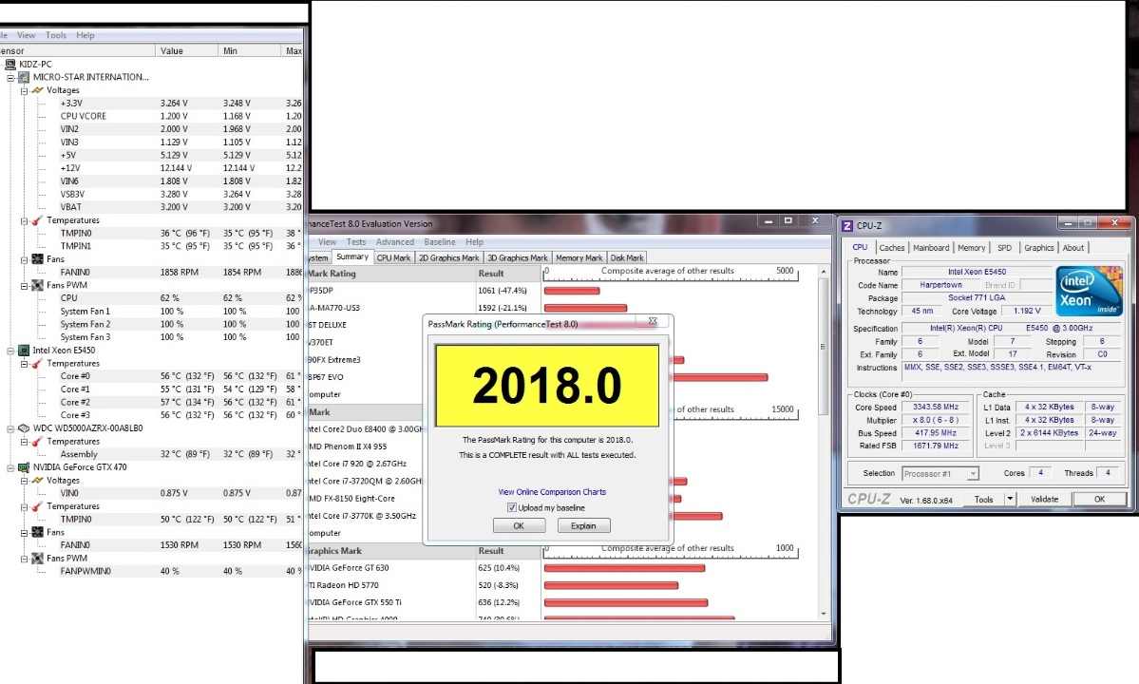Click the motherboard Fans icon

[38, 259]
